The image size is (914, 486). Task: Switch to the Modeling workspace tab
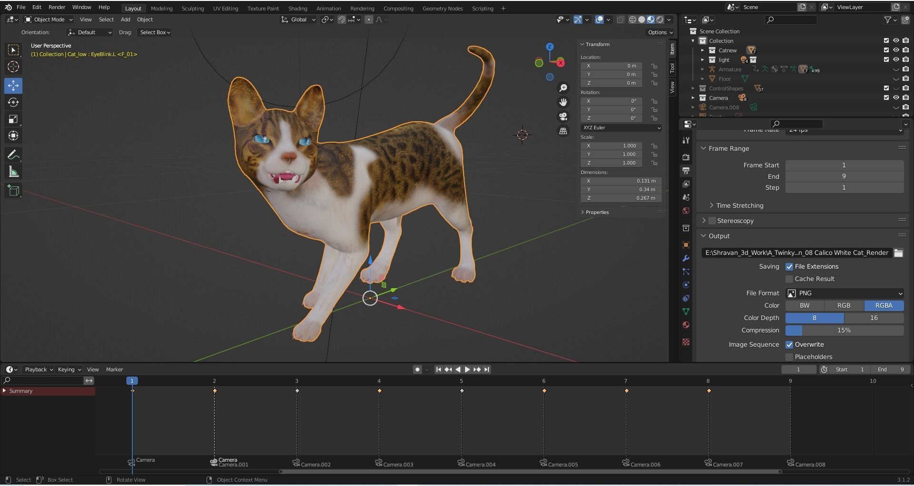click(x=161, y=9)
